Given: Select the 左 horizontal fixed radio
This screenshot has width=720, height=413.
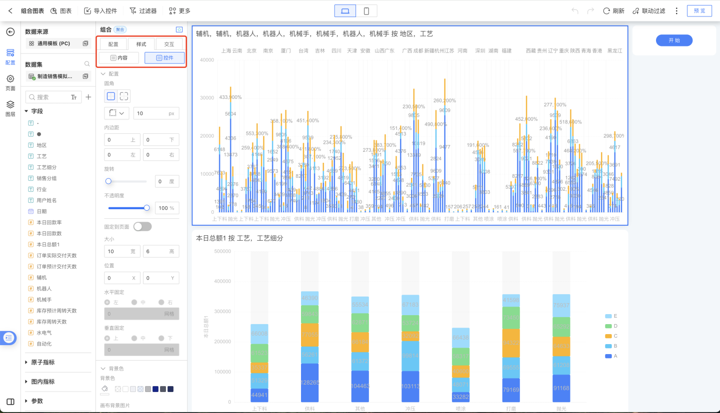Looking at the screenshot, I should pos(107,302).
